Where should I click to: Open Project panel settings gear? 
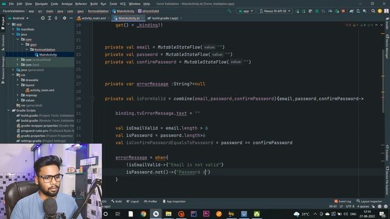[65, 18]
